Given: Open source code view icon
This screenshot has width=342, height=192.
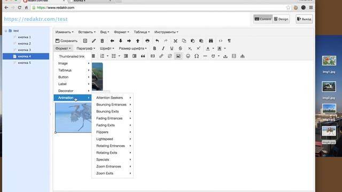Looking at the screenshot, I should tap(221, 41).
